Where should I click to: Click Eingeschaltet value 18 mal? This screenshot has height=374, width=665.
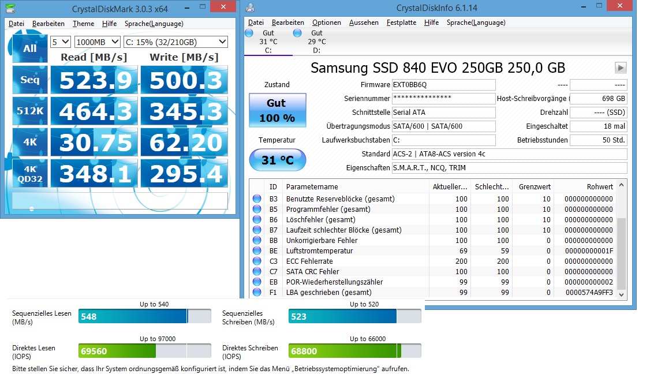599,126
